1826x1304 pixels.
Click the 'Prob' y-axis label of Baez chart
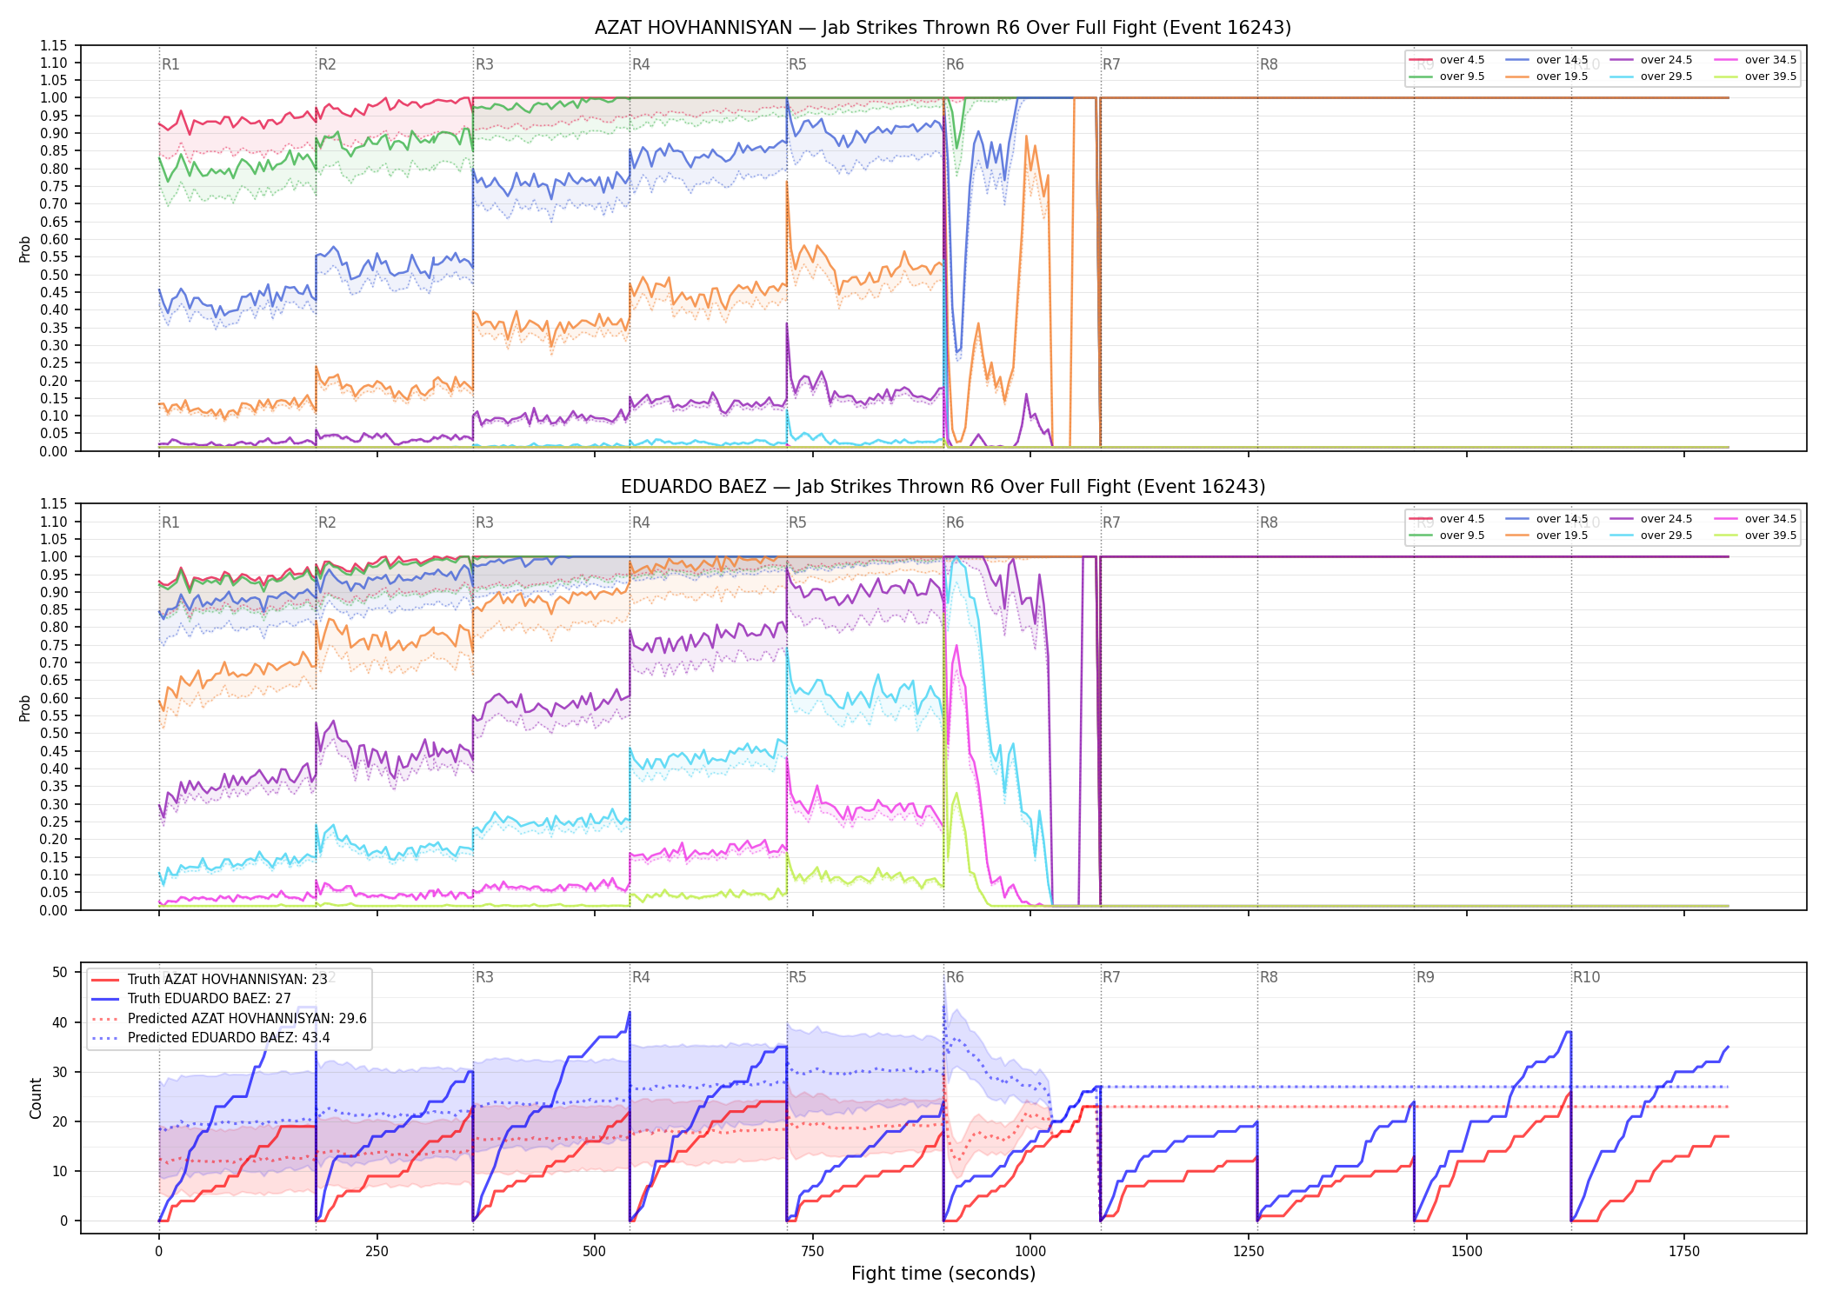(x=24, y=708)
